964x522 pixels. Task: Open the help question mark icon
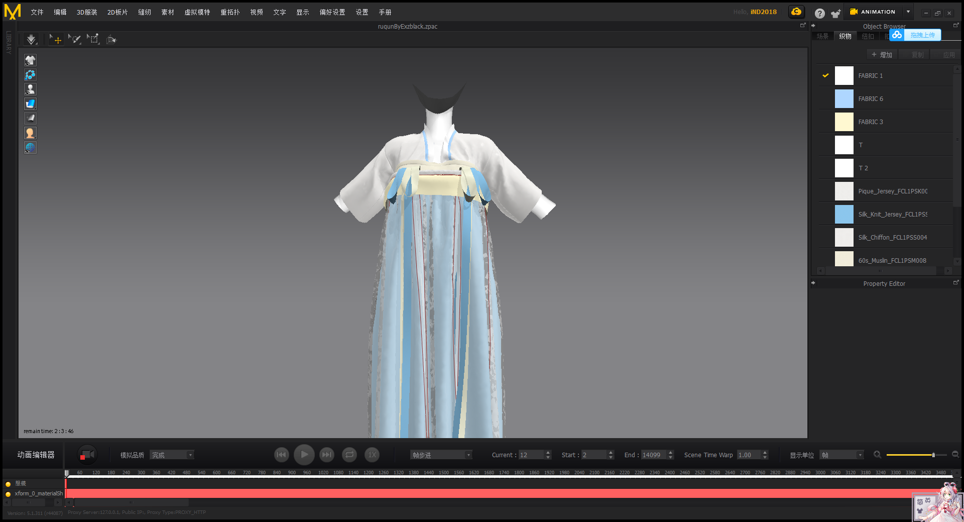pos(819,13)
